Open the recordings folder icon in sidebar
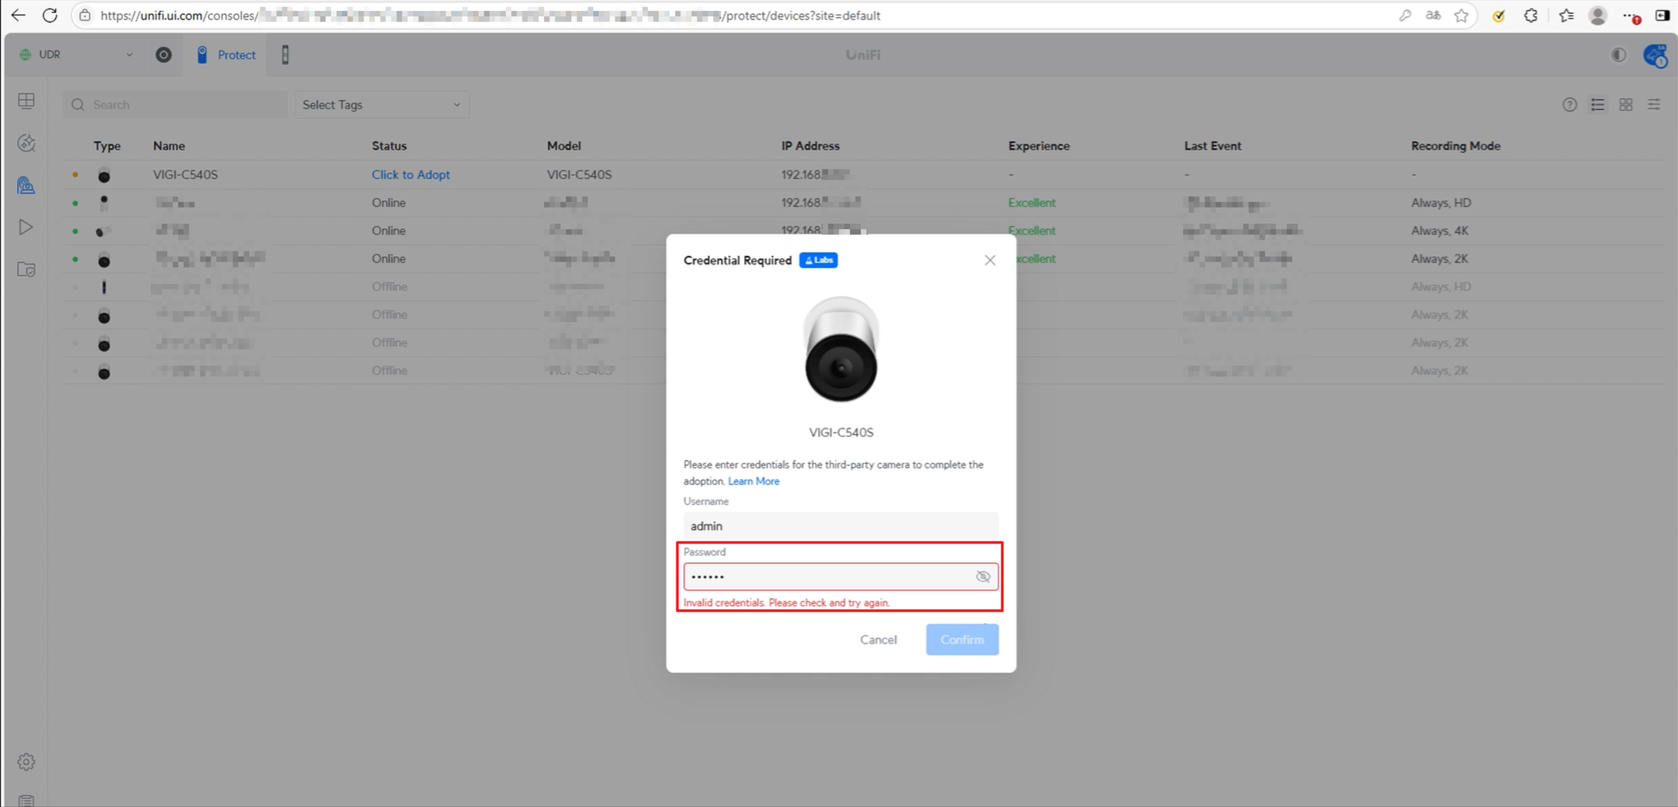This screenshot has height=807, width=1678. [x=26, y=269]
